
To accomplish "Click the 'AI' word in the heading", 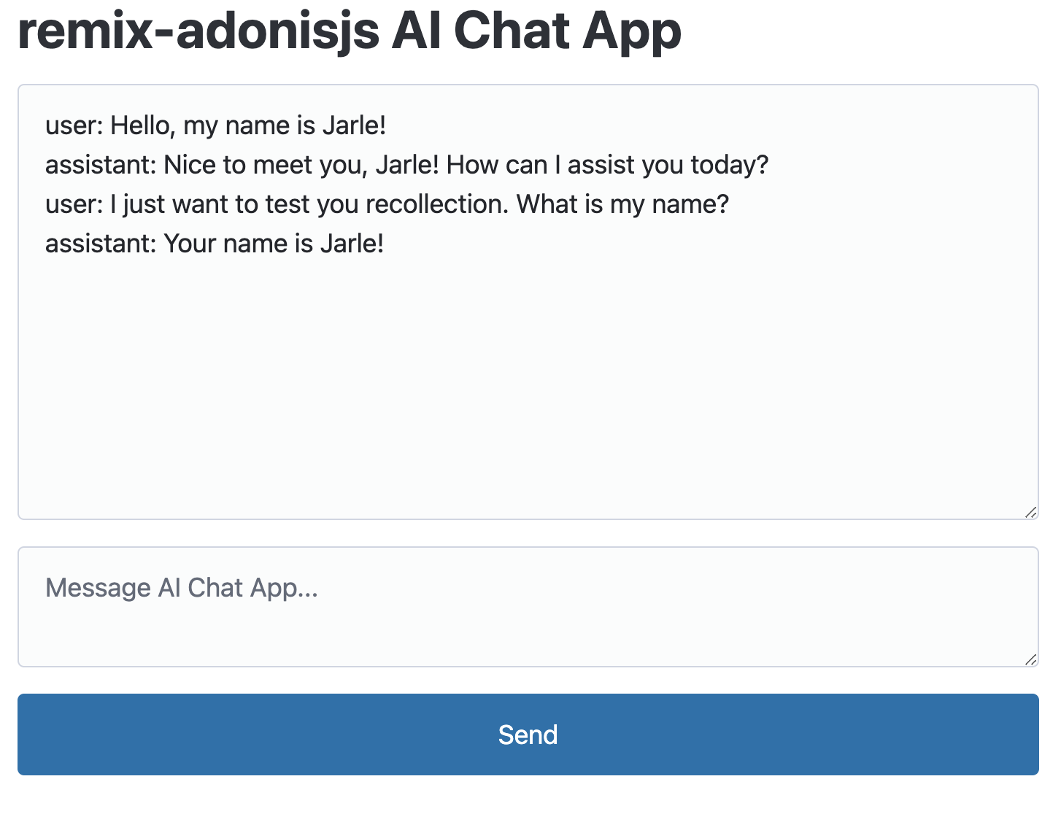I will [x=416, y=32].
